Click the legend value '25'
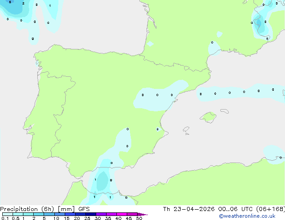The width and height of the screenshot is (285, 220). (x=87, y=218)
